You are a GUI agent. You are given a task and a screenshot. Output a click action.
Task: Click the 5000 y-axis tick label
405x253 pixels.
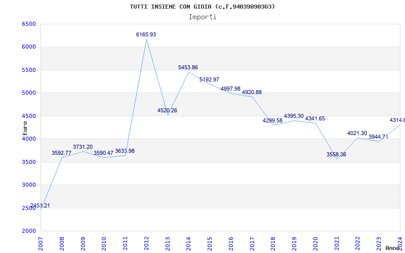pos(29,93)
